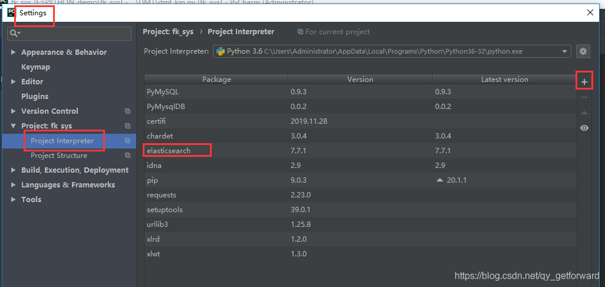Click copy icon beside Project Interpreter
The height and width of the screenshot is (287, 605).
[127, 141]
